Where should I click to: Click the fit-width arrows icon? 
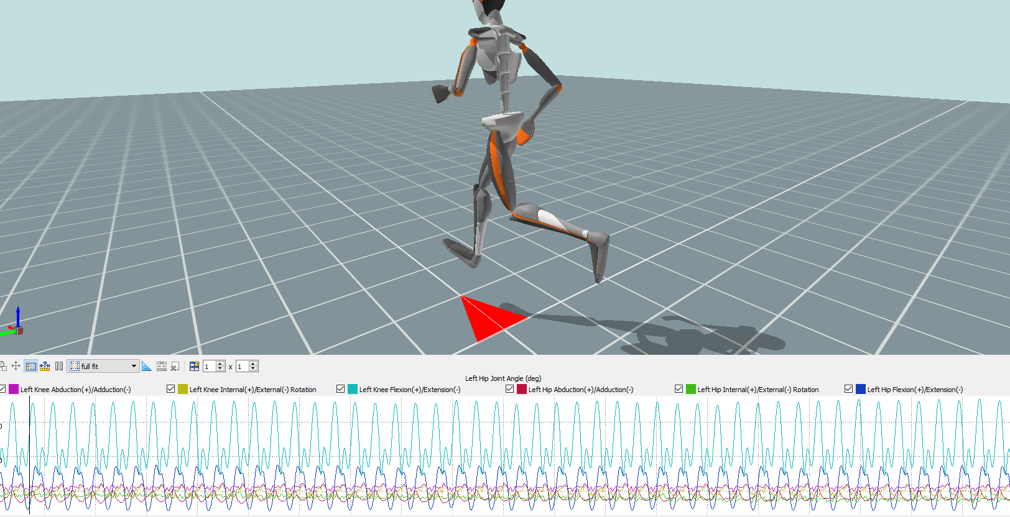pyautogui.click(x=162, y=366)
